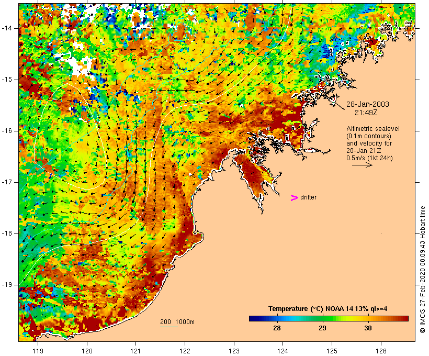Click the IMOS copyright timestamp text
Image resolution: width=429 pixels, height=356 pixels.
point(423,270)
